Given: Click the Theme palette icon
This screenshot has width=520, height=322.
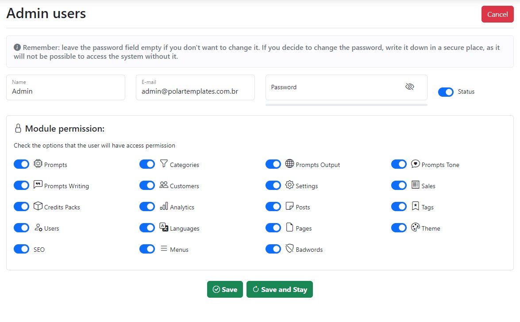Looking at the screenshot, I should tap(415, 227).
